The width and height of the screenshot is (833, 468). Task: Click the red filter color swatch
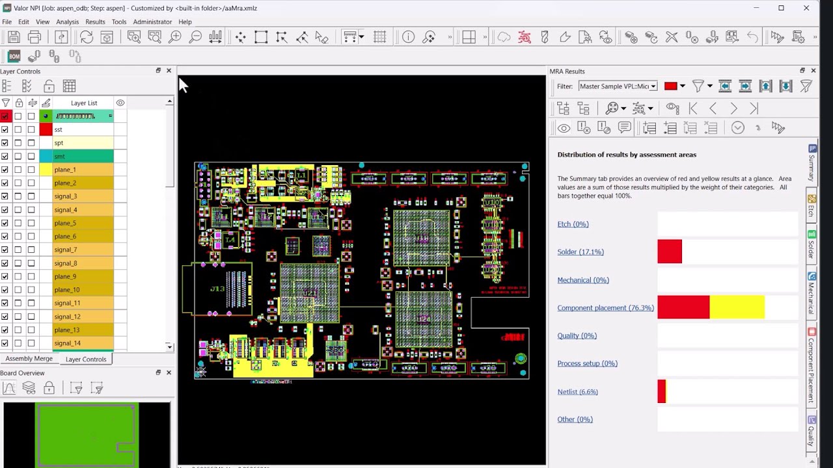[x=670, y=86]
